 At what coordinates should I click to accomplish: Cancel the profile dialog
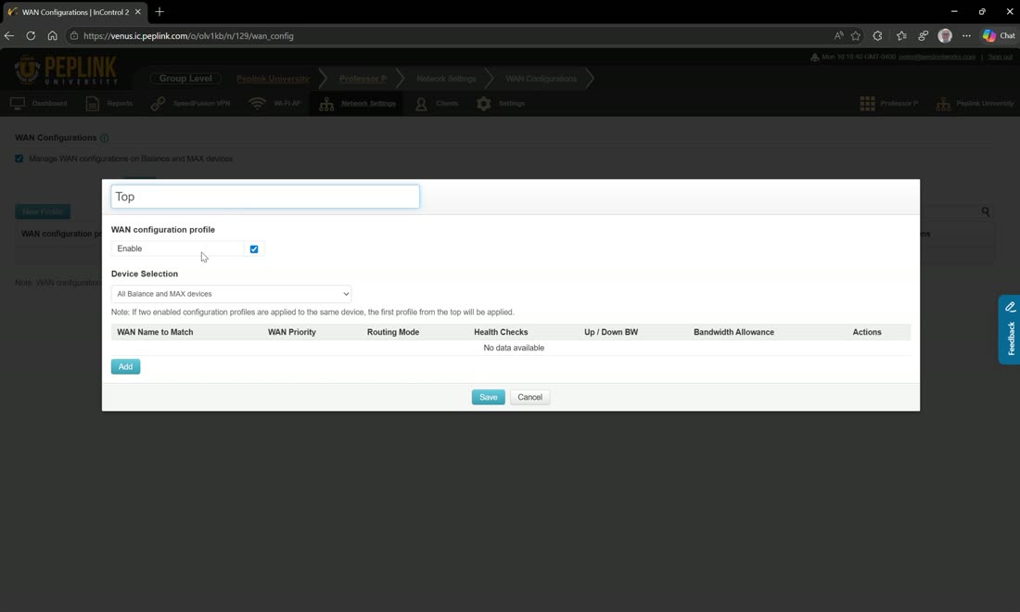coord(529,398)
